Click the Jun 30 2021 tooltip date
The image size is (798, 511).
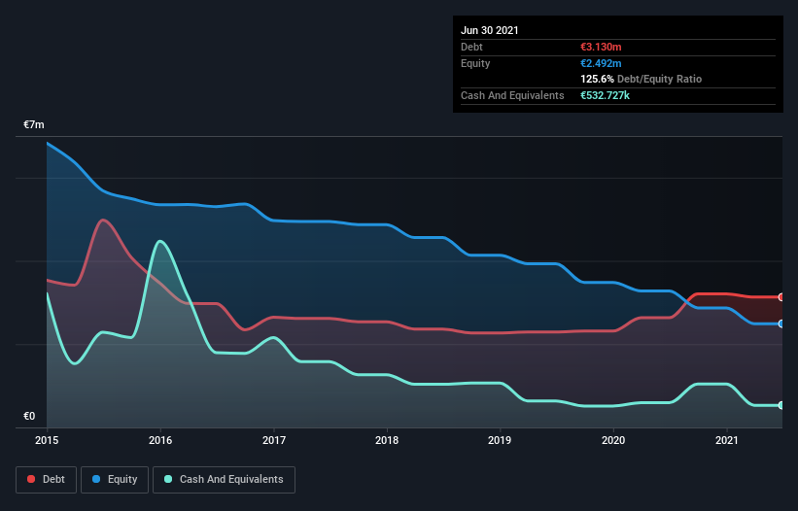click(490, 30)
